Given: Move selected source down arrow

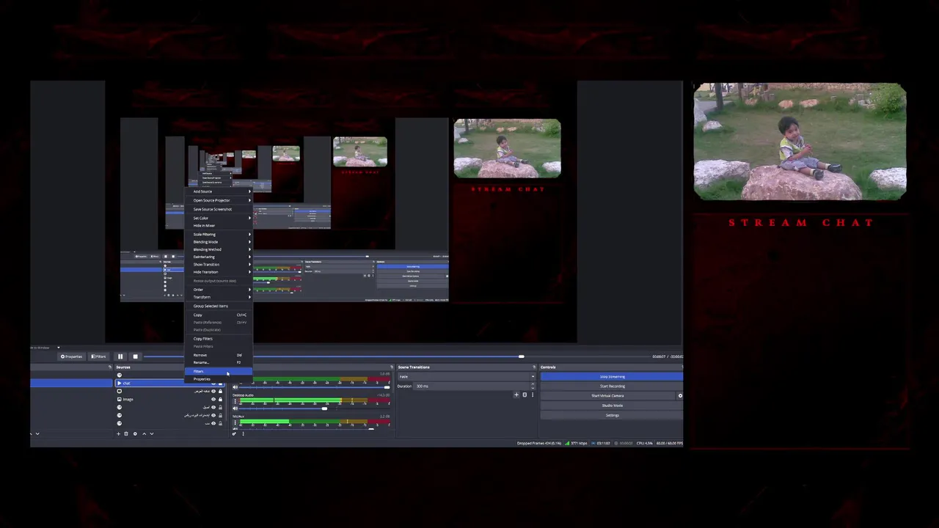Looking at the screenshot, I should (x=152, y=433).
